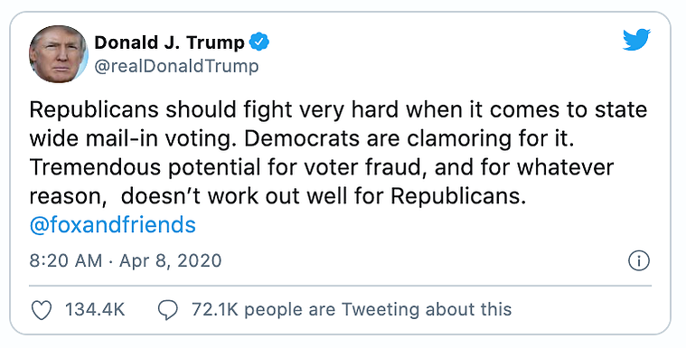This screenshot has height=348, width=686.
Task: Click the 72.1K reply count number
Action: (x=214, y=310)
